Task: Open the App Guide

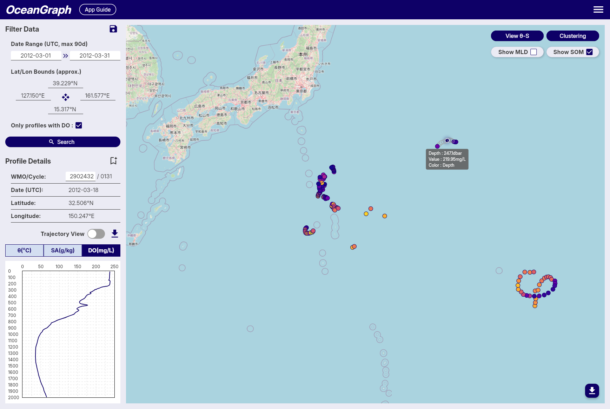Action: tap(98, 10)
